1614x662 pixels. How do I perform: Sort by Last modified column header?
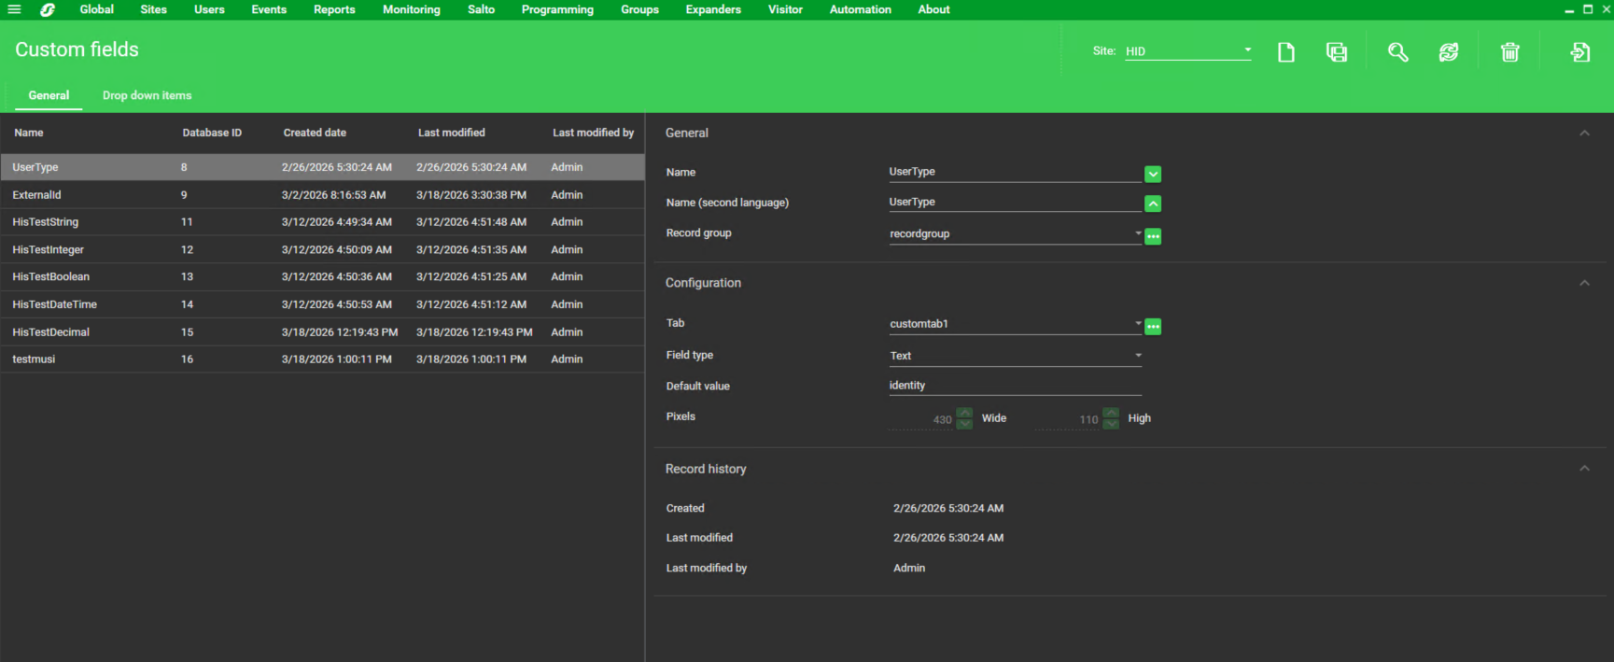click(452, 133)
